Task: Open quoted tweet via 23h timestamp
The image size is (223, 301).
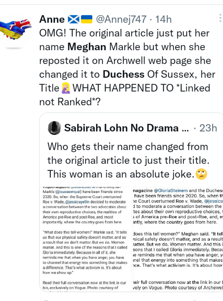Action: click(x=208, y=128)
